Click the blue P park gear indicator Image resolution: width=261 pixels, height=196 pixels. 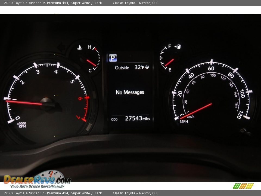[x=113, y=58]
